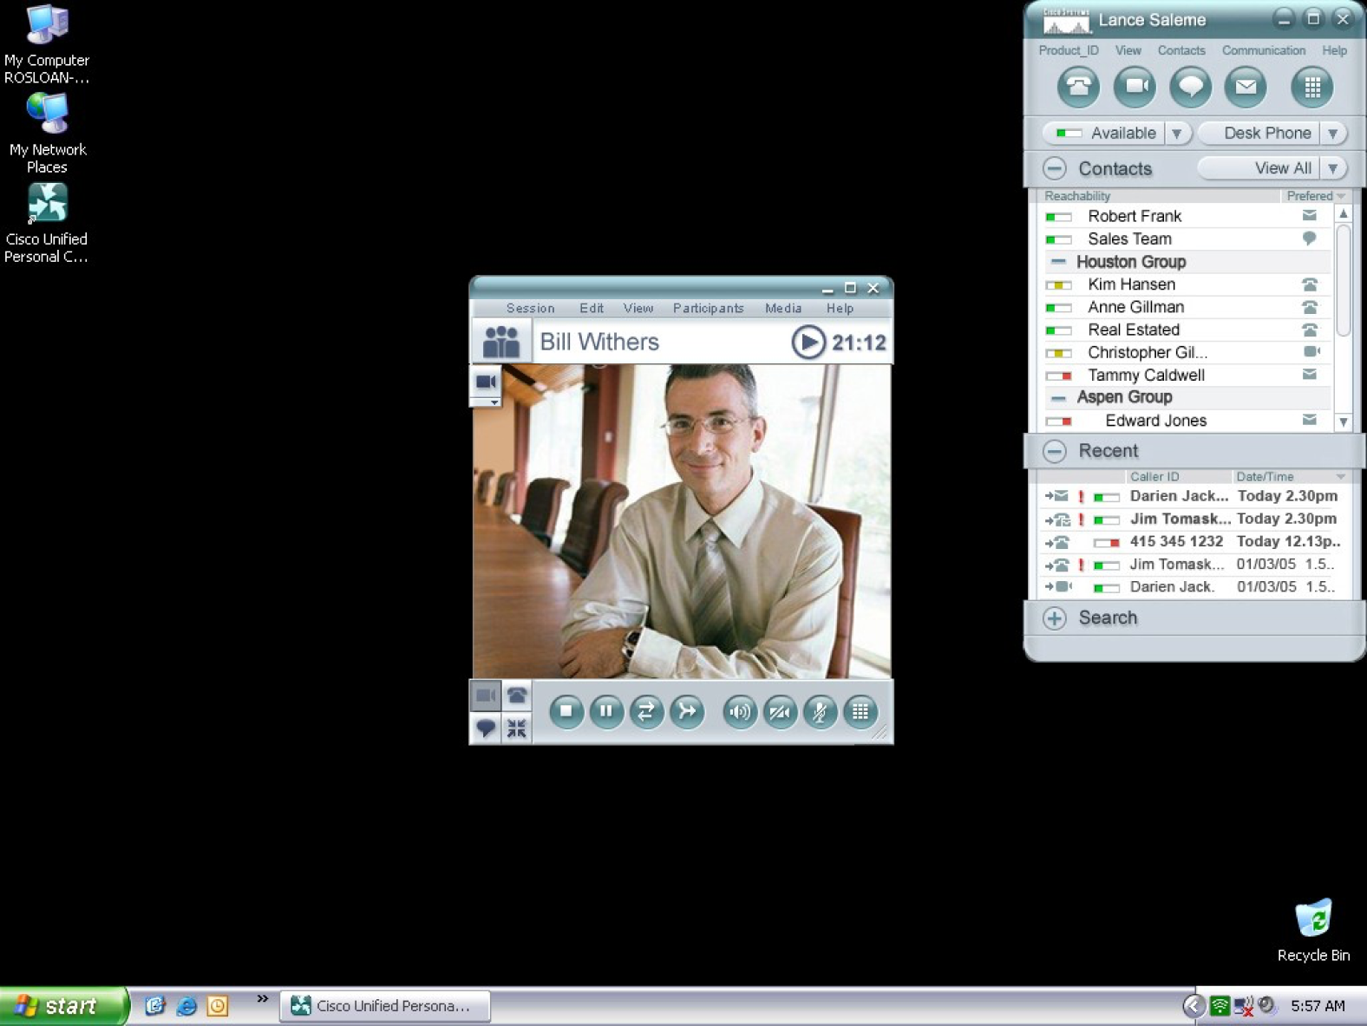Toggle phone audio mode in the video window
The width and height of the screenshot is (1367, 1026).
pyautogui.click(x=517, y=695)
